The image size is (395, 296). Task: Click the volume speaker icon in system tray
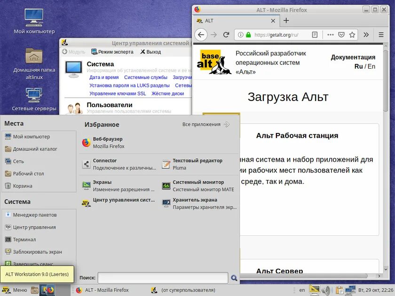point(326,290)
